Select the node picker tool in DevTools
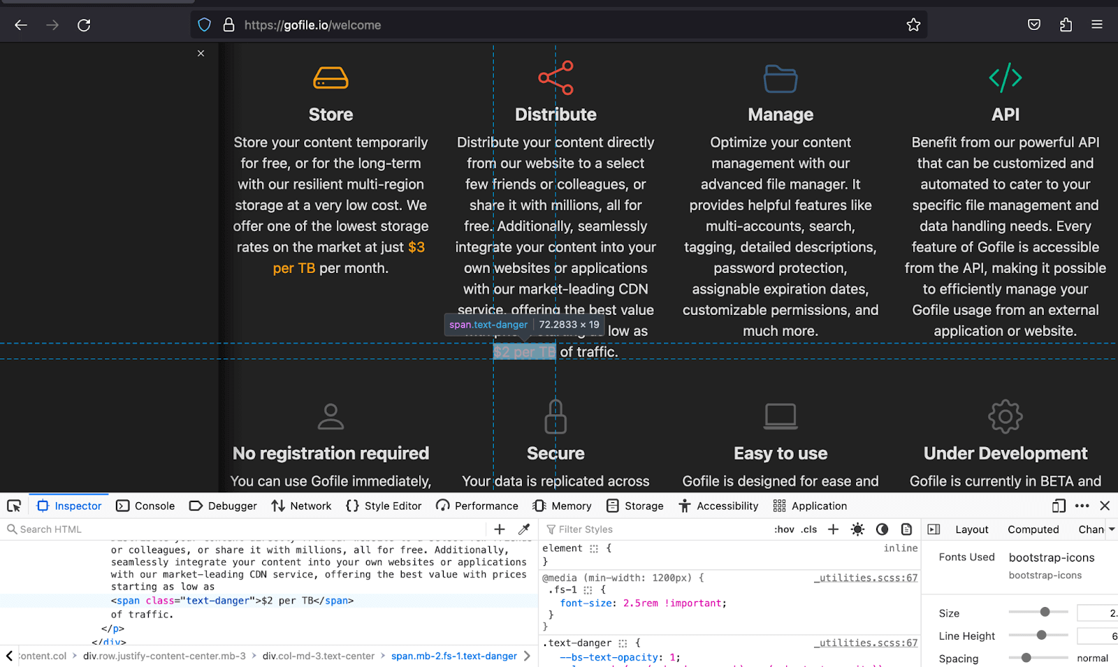The image size is (1118, 667). 14,505
